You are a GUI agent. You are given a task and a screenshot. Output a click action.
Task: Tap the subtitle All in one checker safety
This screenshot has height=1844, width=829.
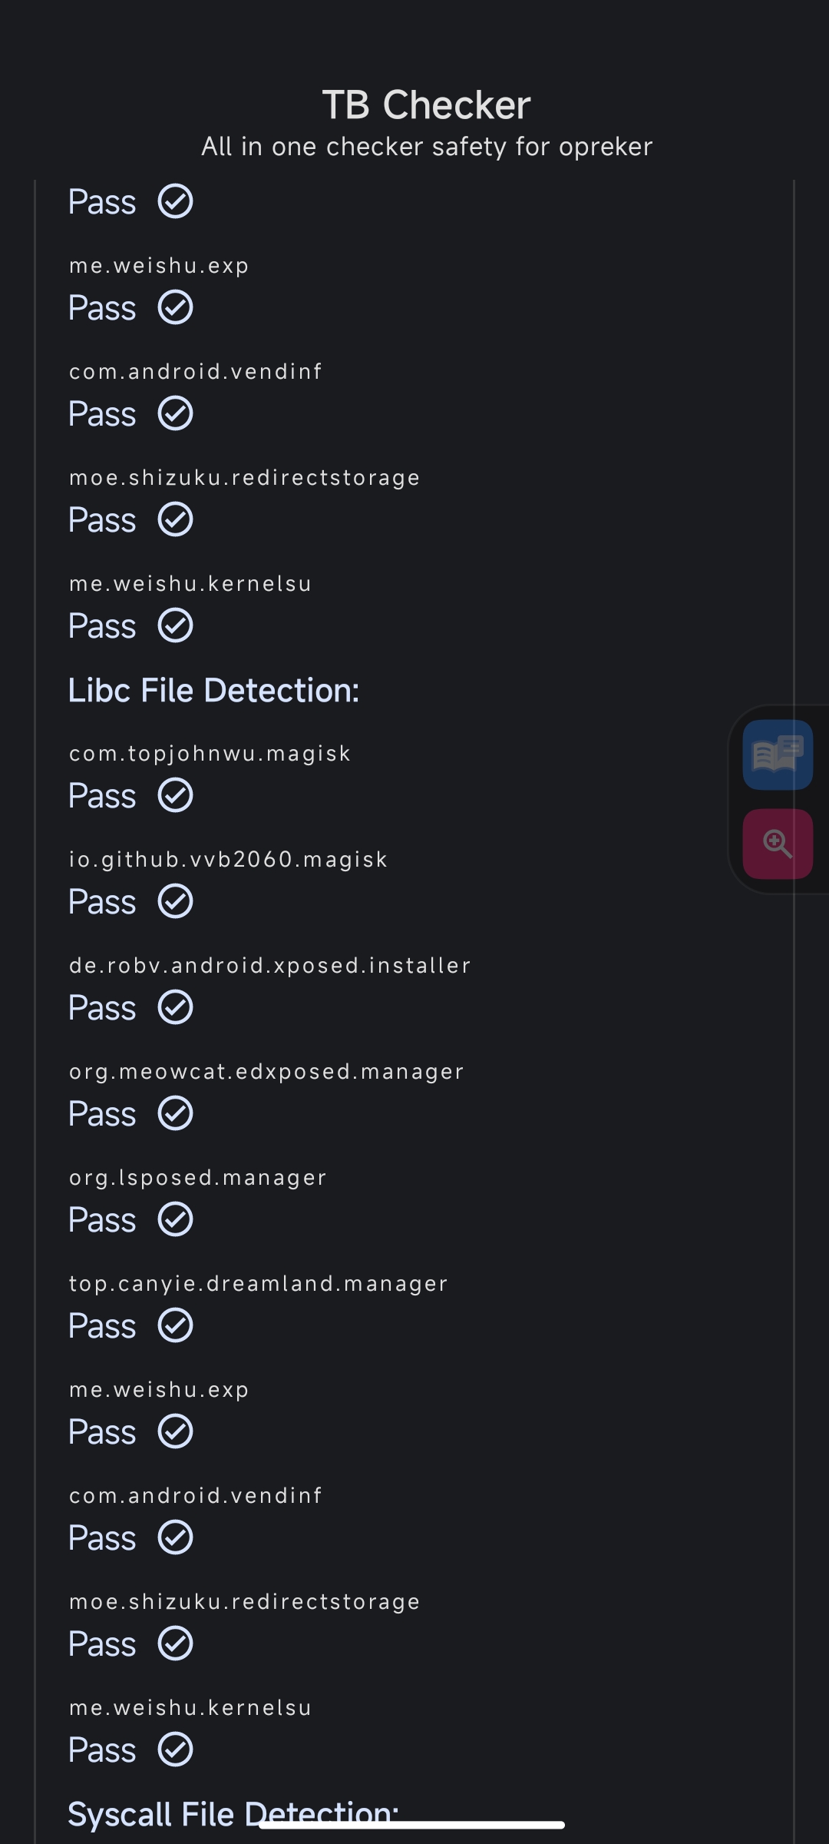427,147
